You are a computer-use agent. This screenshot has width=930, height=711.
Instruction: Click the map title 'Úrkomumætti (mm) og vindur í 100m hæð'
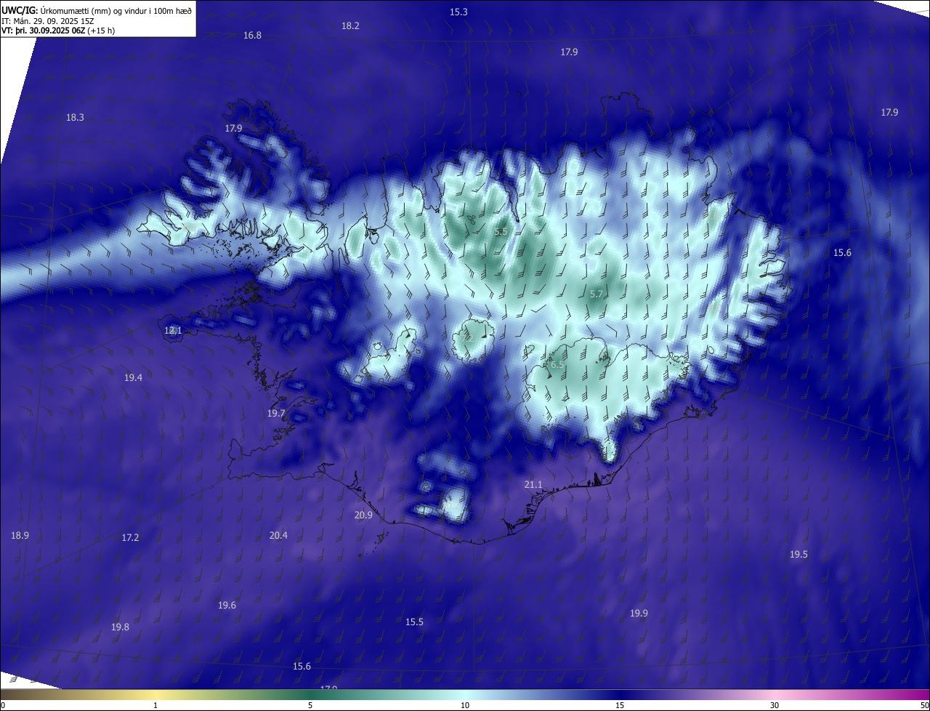click(116, 10)
